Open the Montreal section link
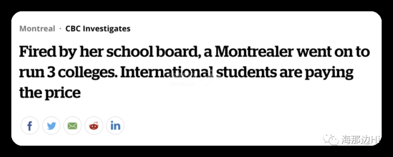Viewport: 393px width, 157px height. 37,29
